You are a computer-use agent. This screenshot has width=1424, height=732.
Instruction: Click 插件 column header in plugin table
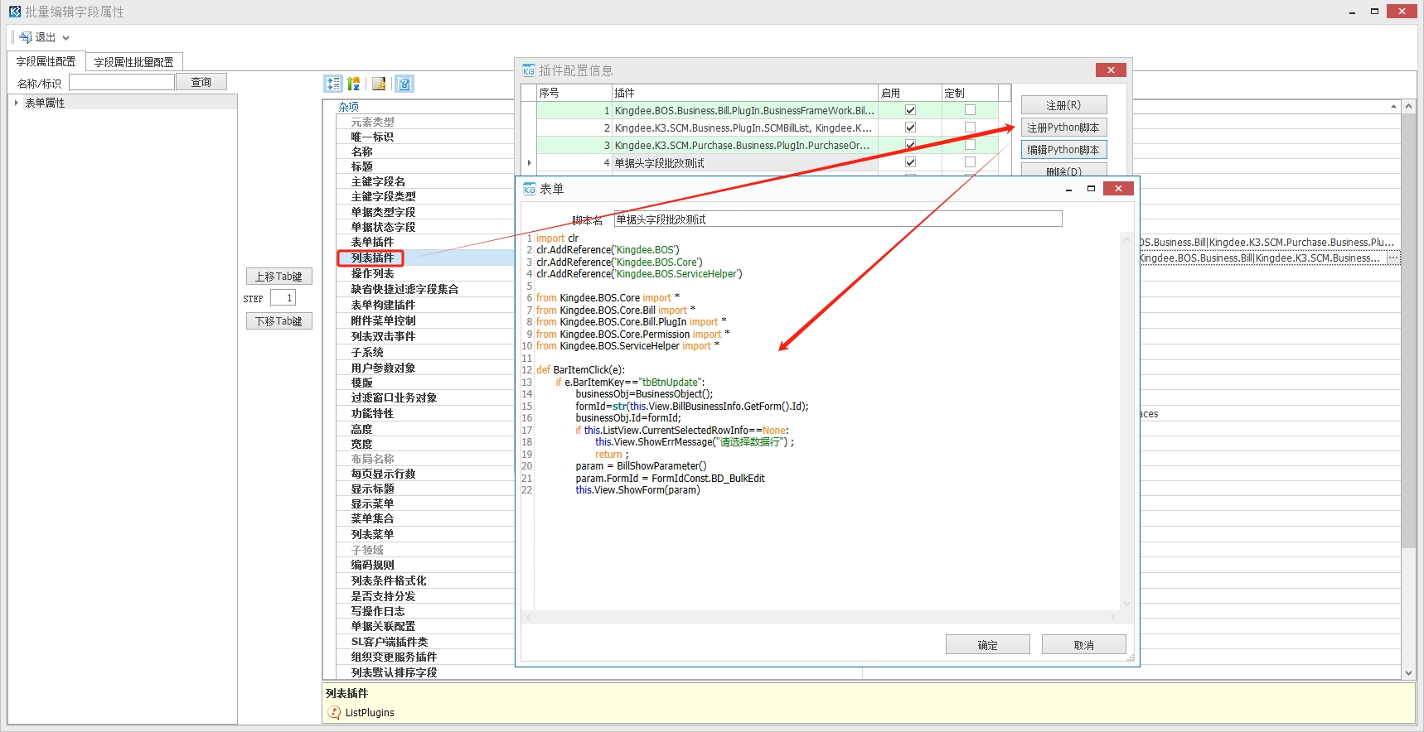tap(744, 93)
